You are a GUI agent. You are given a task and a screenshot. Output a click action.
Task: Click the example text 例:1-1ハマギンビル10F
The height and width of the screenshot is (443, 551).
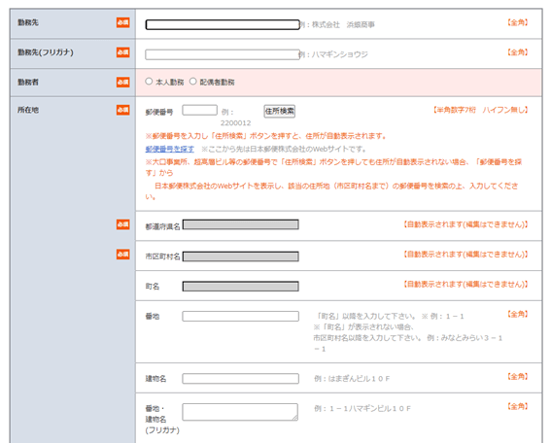(362, 409)
